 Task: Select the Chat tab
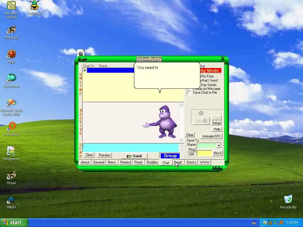(x=166, y=163)
